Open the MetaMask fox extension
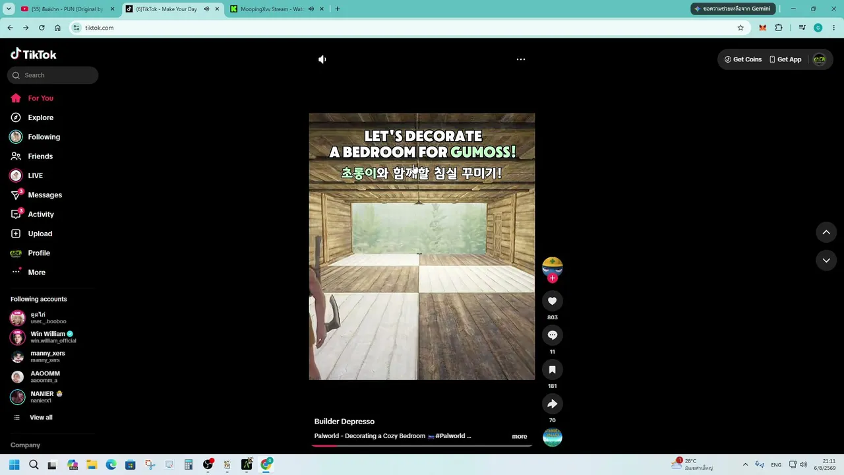Viewport: 844px width, 475px height. click(x=763, y=28)
